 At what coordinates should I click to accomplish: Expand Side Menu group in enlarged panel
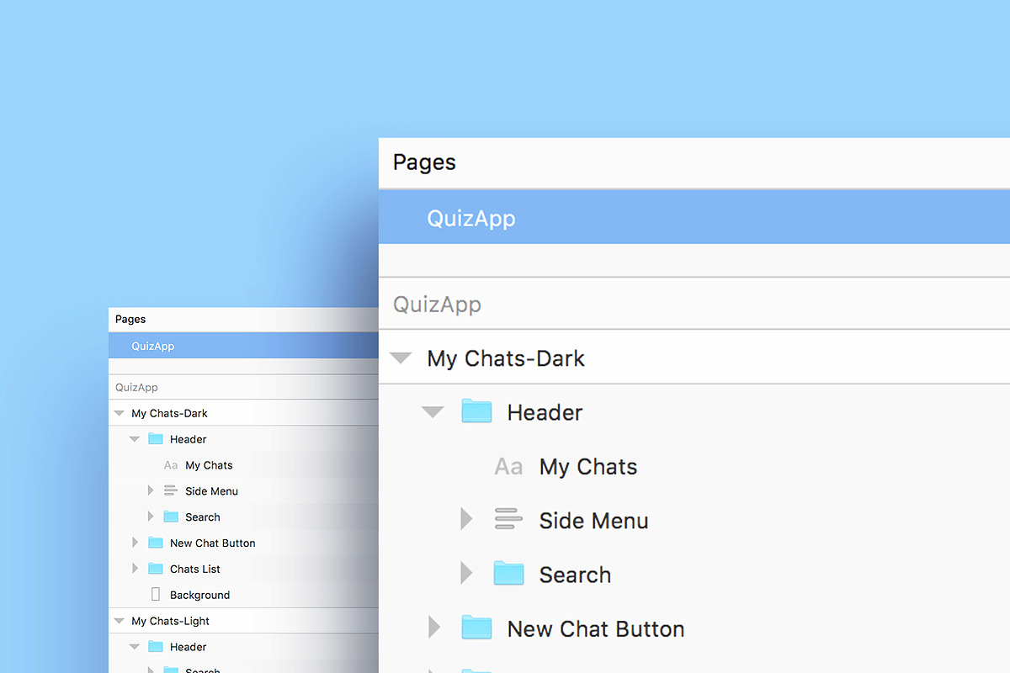point(466,520)
